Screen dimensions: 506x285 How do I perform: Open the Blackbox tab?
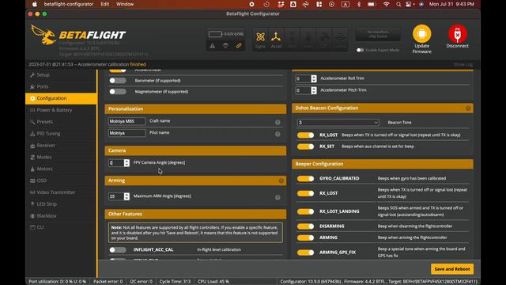click(x=61, y=215)
